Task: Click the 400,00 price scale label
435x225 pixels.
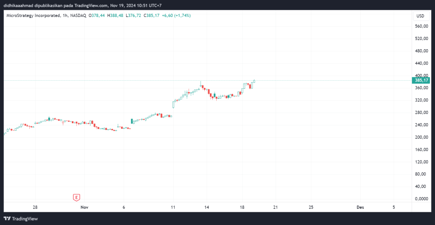Action: tap(420, 76)
